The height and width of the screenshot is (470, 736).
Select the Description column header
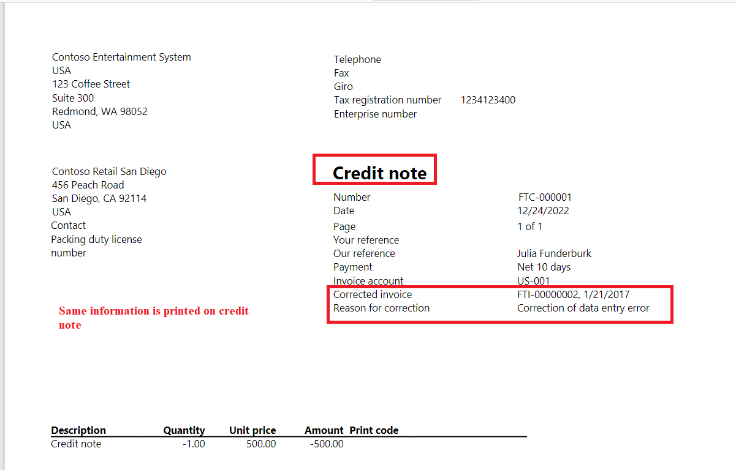click(78, 430)
